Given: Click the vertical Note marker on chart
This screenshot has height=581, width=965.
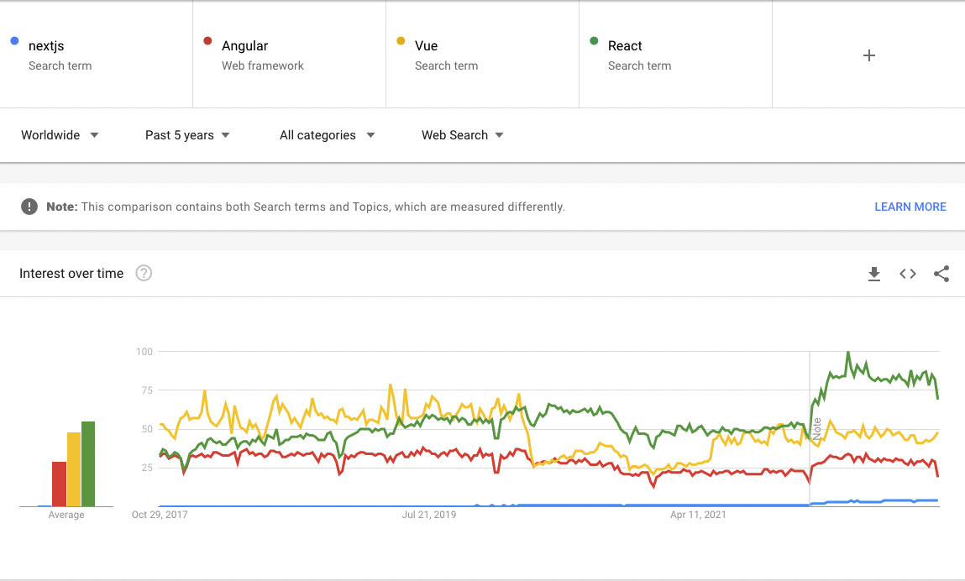Looking at the screenshot, I should click(816, 428).
